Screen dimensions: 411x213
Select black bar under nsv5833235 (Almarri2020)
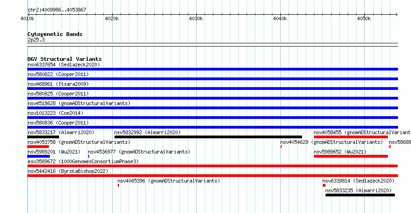coord(360,195)
